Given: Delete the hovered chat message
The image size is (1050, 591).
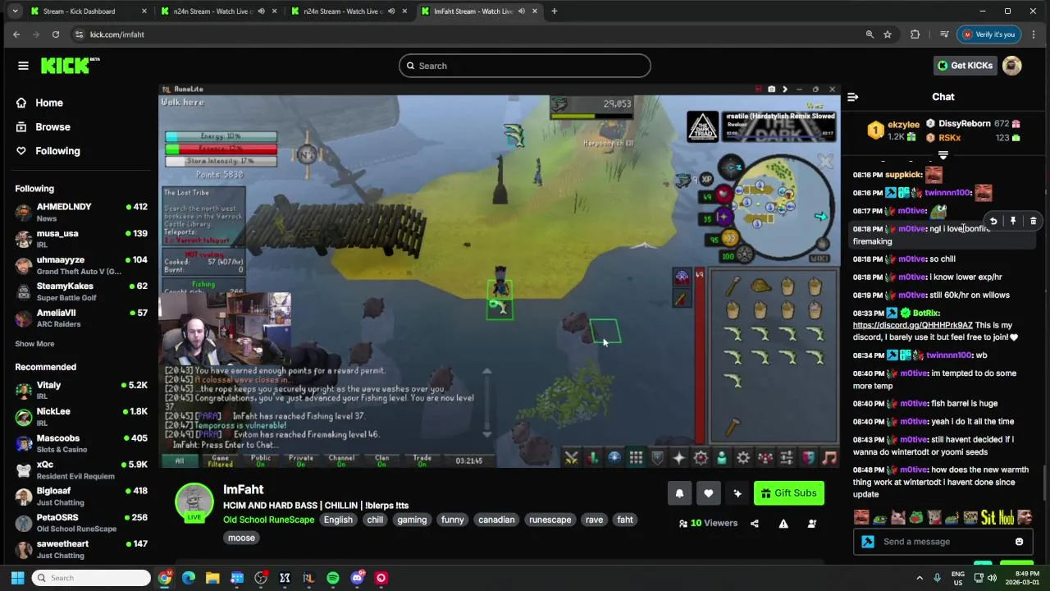Looking at the screenshot, I should coord(1033,221).
